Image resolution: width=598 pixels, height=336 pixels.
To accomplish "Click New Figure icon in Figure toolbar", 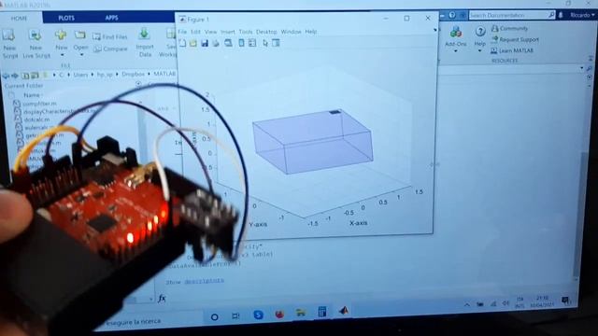I will click(183, 43).
